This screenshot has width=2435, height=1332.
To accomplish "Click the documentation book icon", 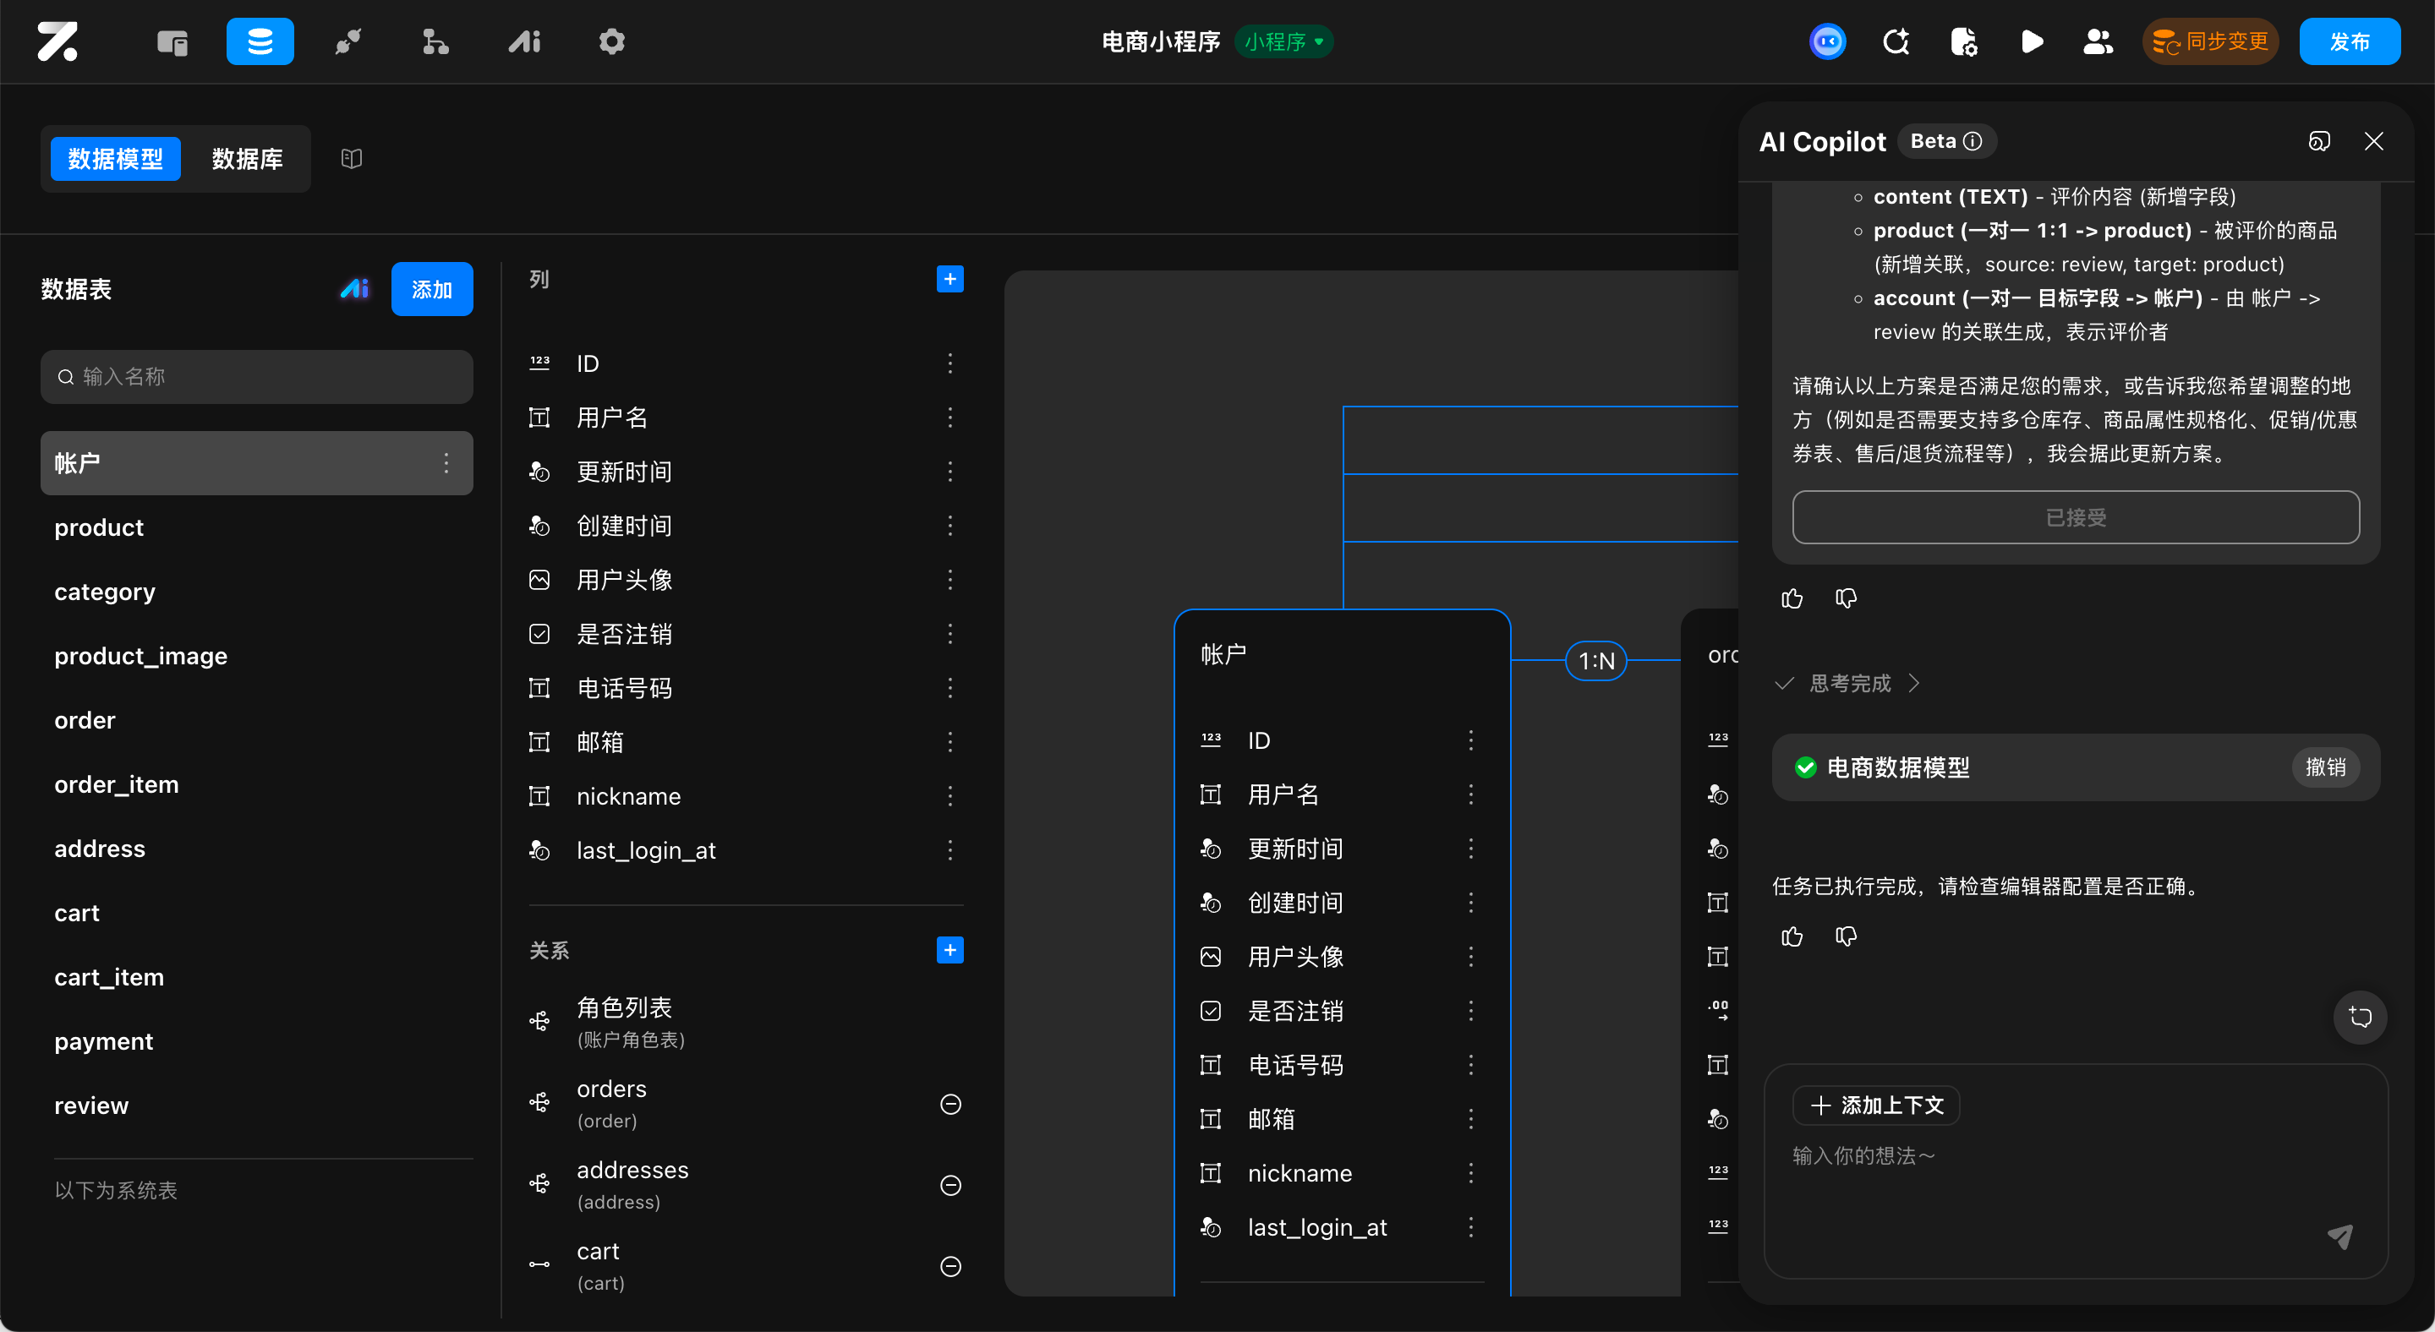I will coord(352,159).
